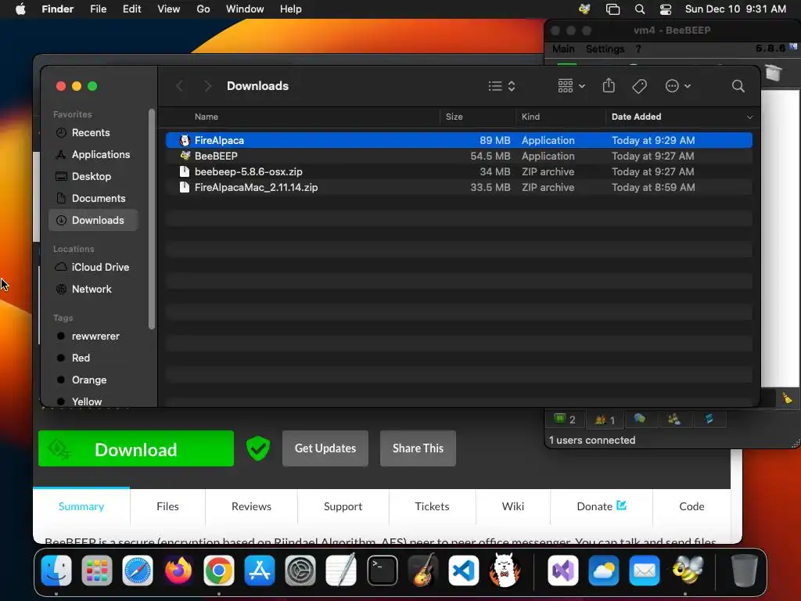Viewport: 801px width, 601px height.
Task: Open Terminal from the Dock
Action: pyautogui.click(x=382, y=570)
